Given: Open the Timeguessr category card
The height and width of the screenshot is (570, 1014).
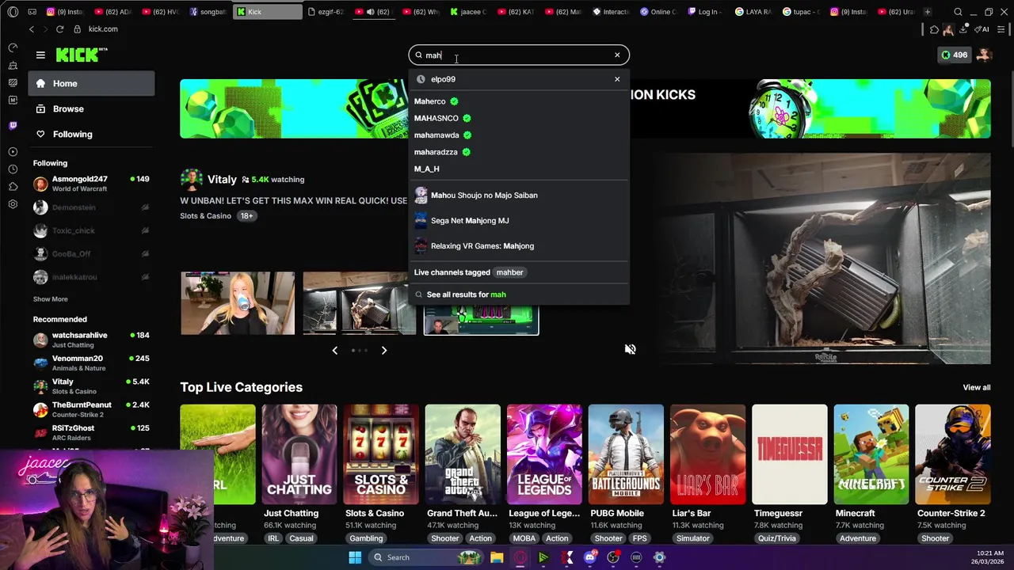Looking at the screenshot, I should tap(790, 454).
